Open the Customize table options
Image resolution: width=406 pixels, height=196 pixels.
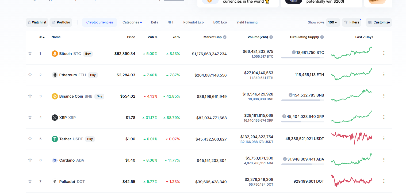(x=379, y=22)
